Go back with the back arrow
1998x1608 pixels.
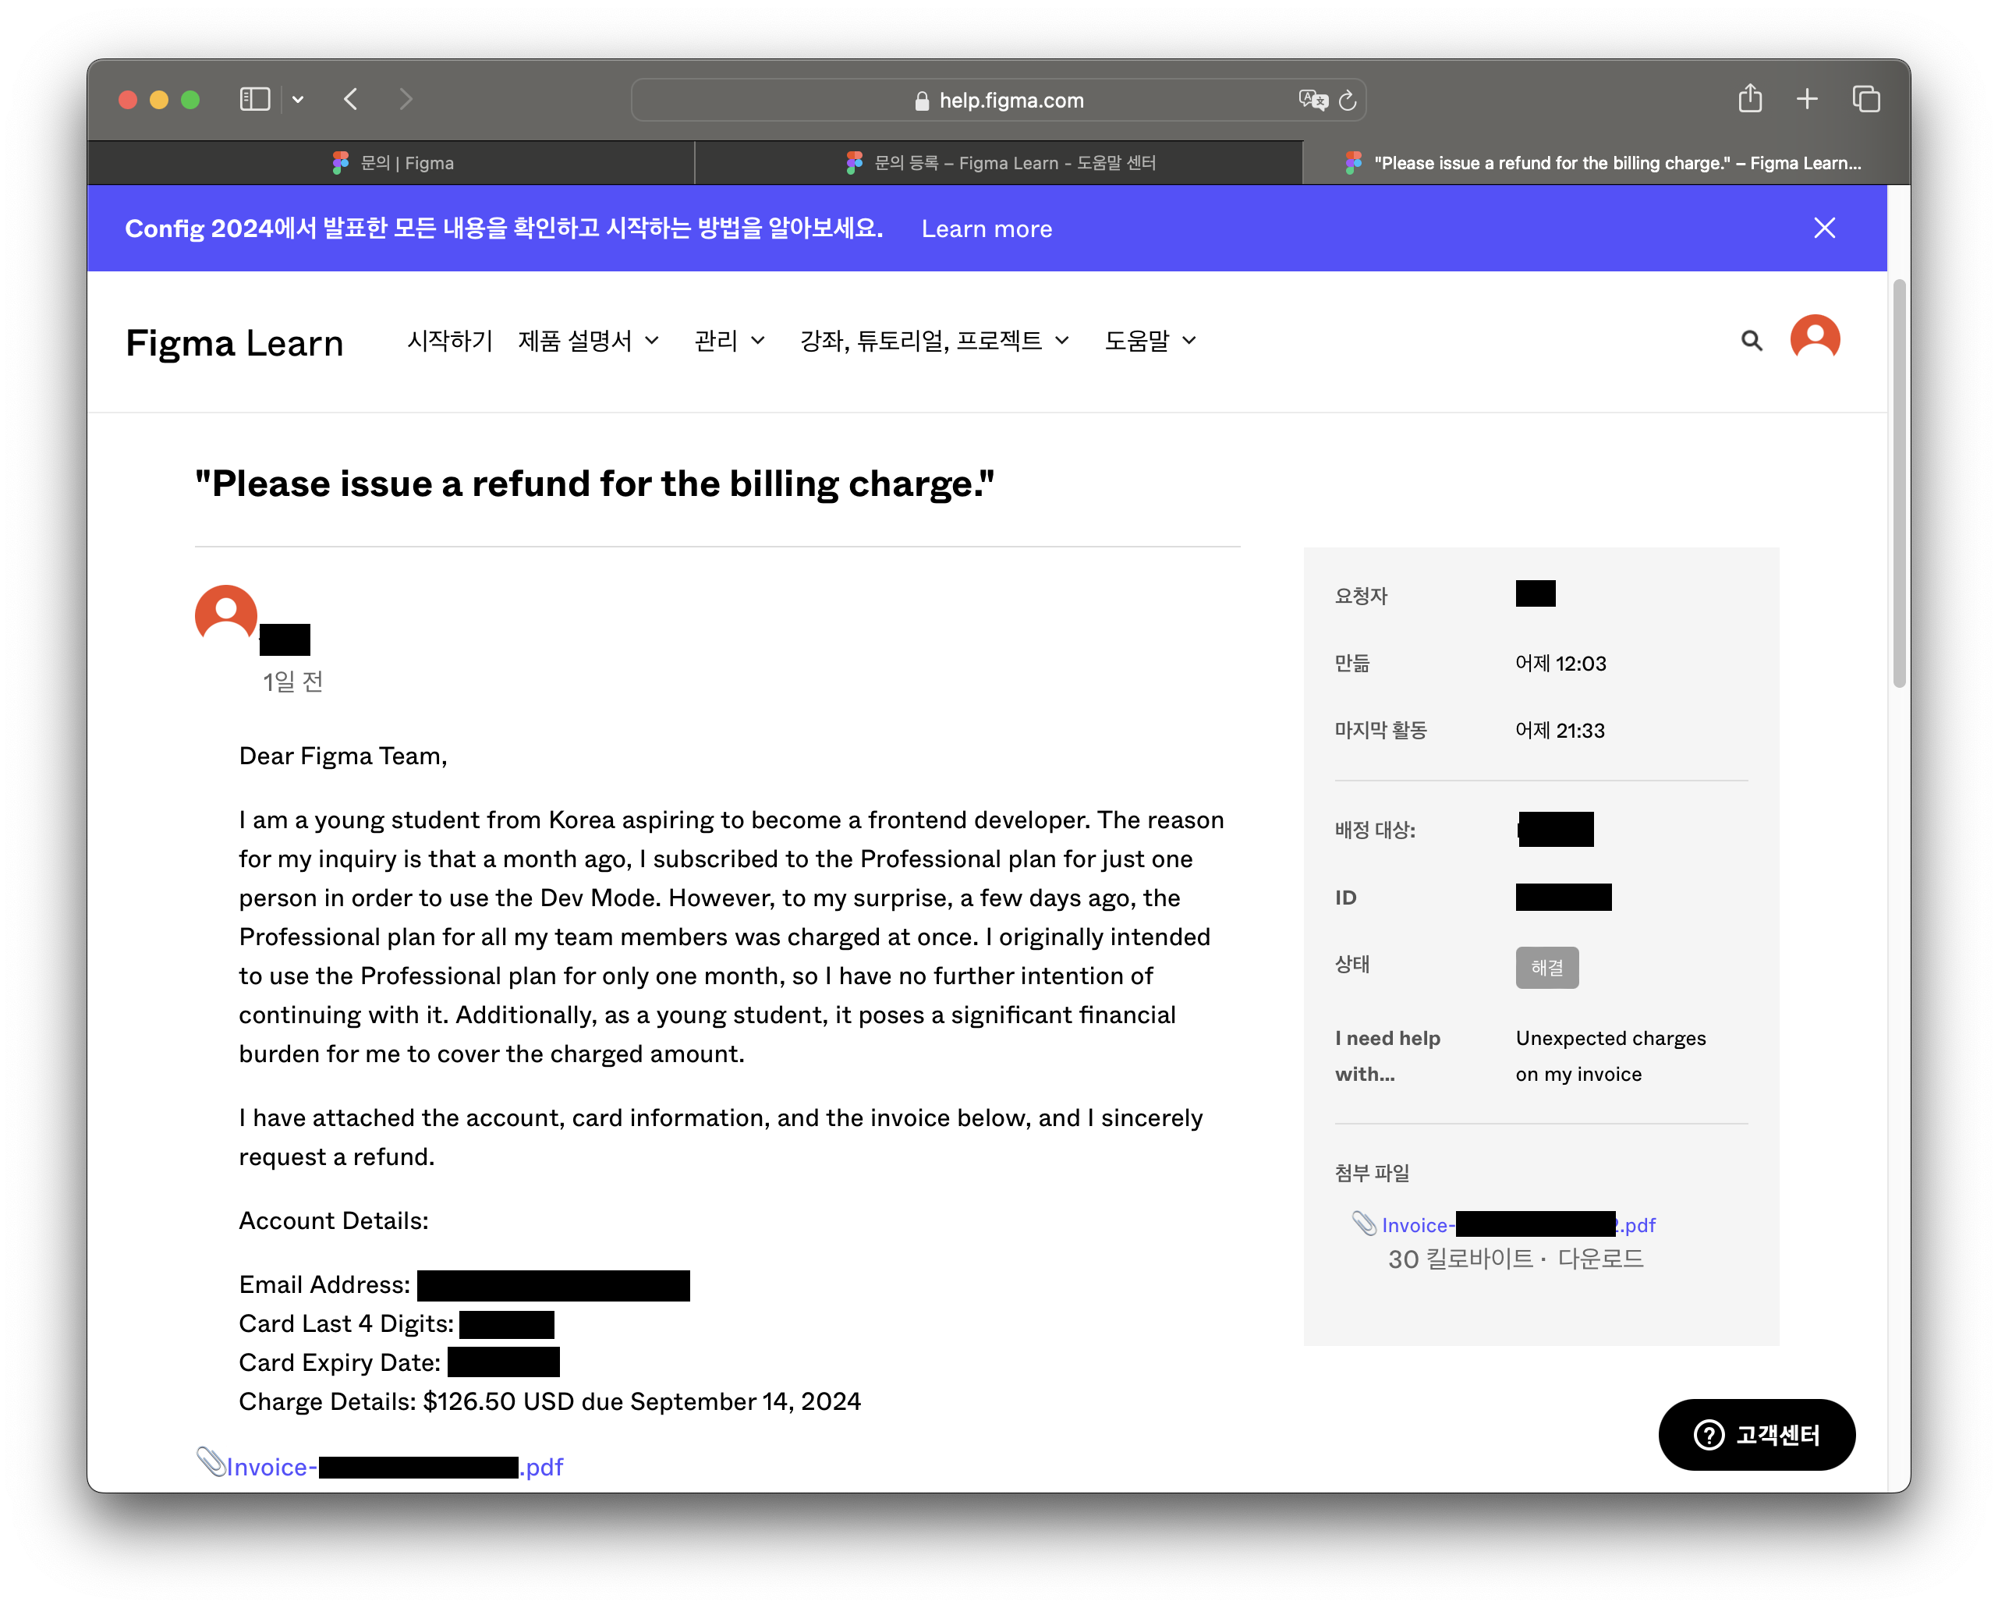click(x=351, y=99)
